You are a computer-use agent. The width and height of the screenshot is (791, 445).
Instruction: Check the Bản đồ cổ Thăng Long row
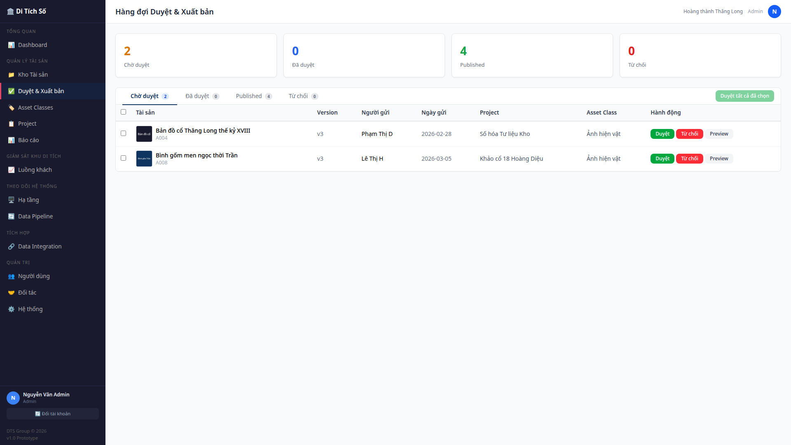(x=123, y=133)
